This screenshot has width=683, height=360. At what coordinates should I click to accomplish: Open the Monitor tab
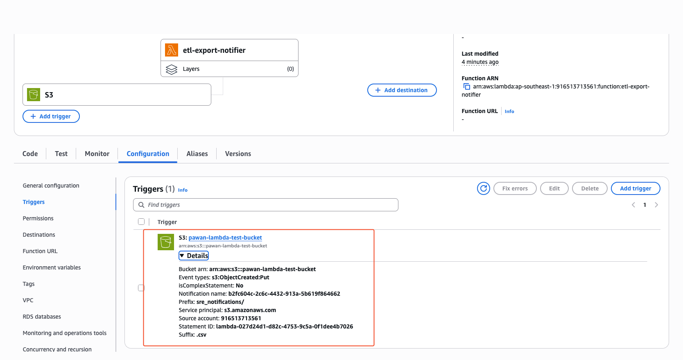[97, 154]
